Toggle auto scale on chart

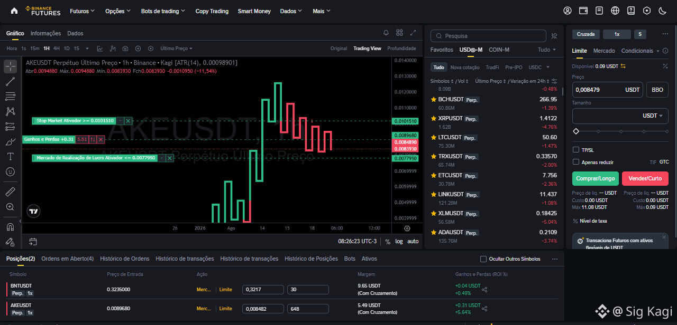(x=413, y=241)
